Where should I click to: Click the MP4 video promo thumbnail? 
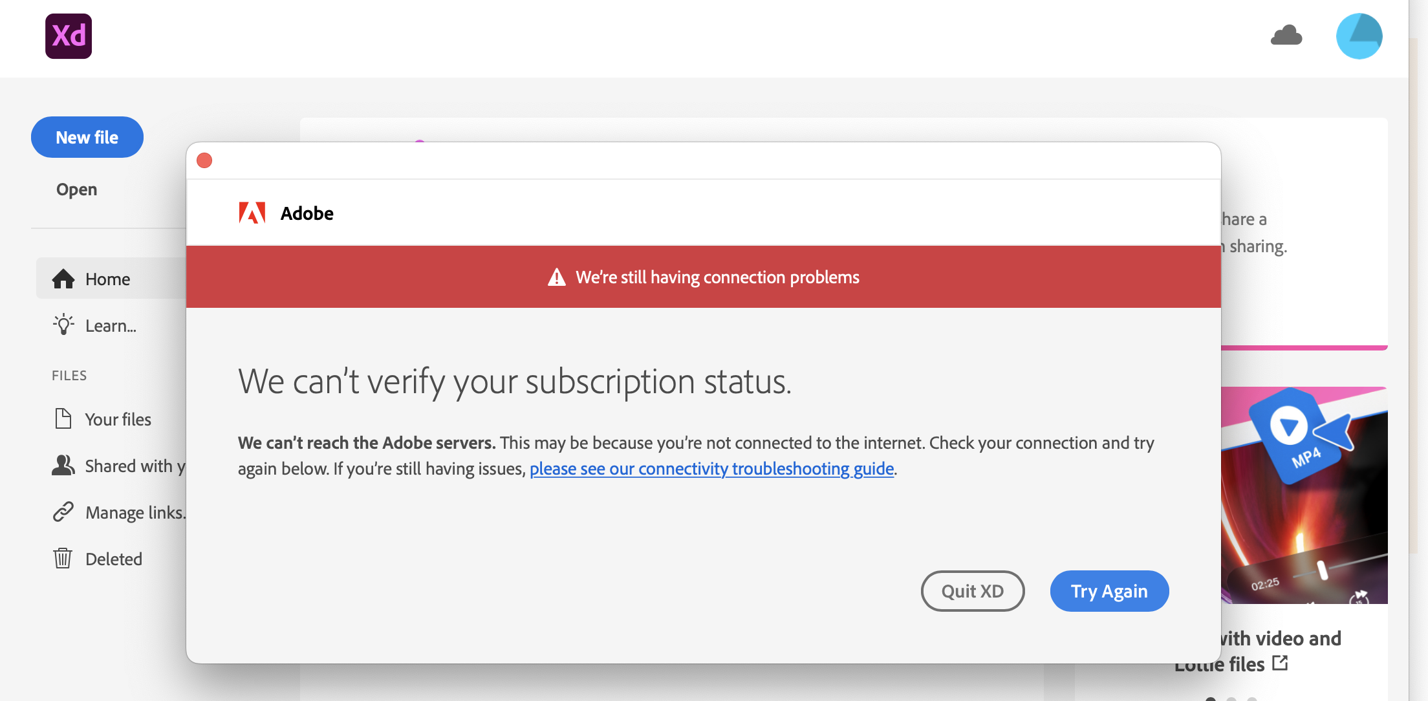(1304, 495)
